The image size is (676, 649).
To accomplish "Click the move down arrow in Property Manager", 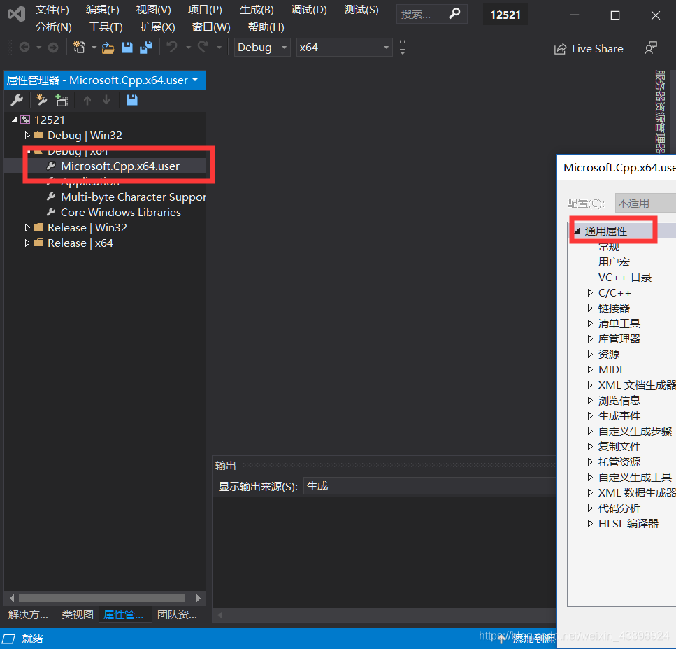I will point(106,100).
